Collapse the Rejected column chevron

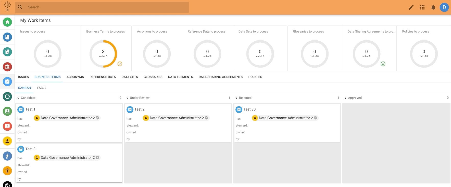(236, 98)
